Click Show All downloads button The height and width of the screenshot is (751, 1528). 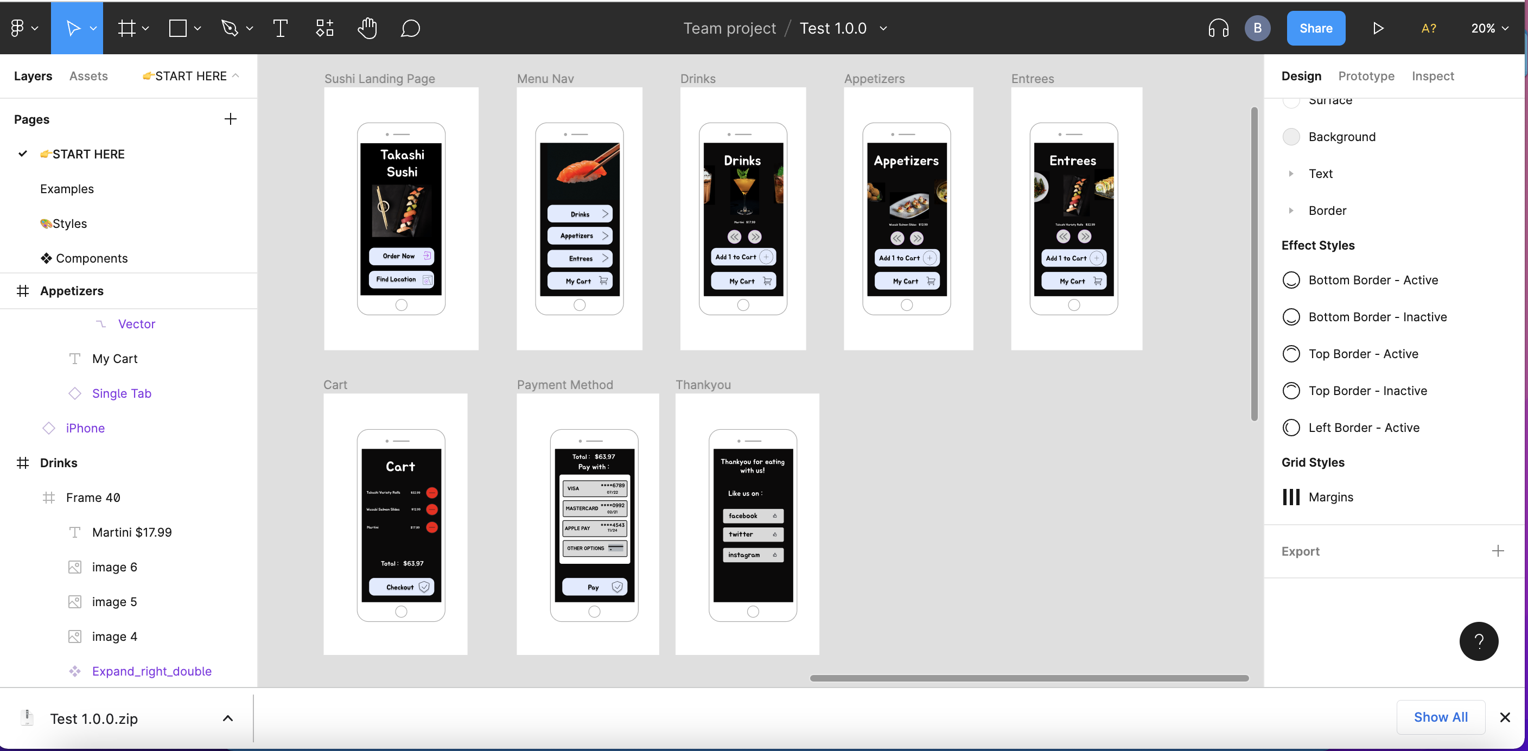pyautogui.click(x=1440, y=717)
